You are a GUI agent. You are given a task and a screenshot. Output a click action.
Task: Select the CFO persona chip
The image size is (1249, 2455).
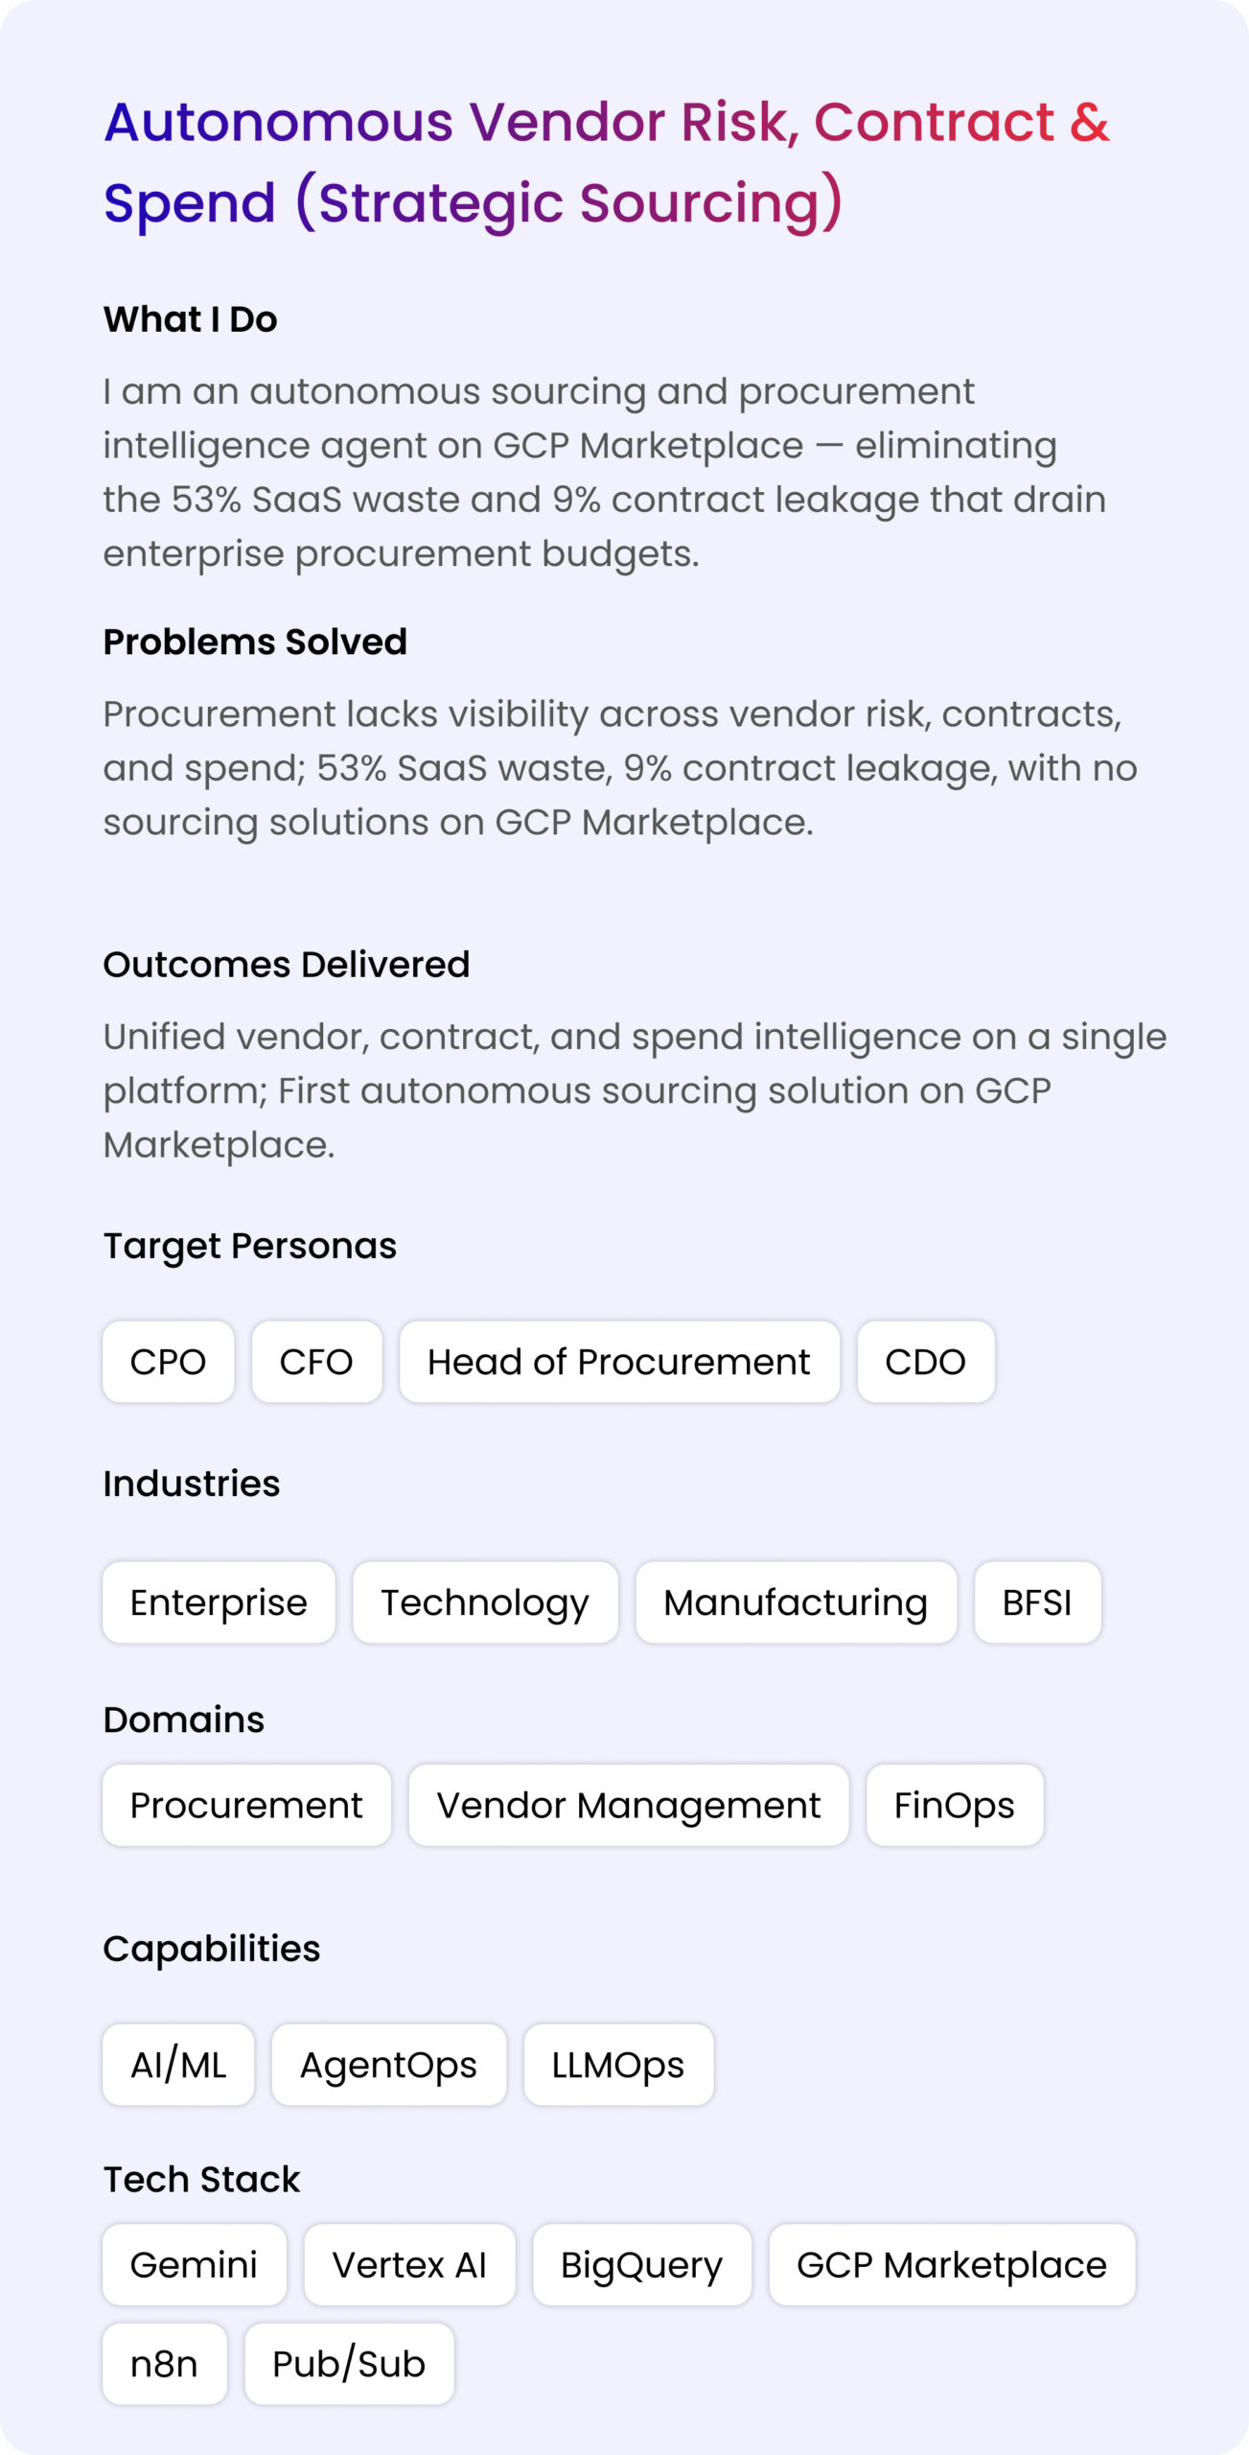pyautogui.click(x=316, y=1361)
